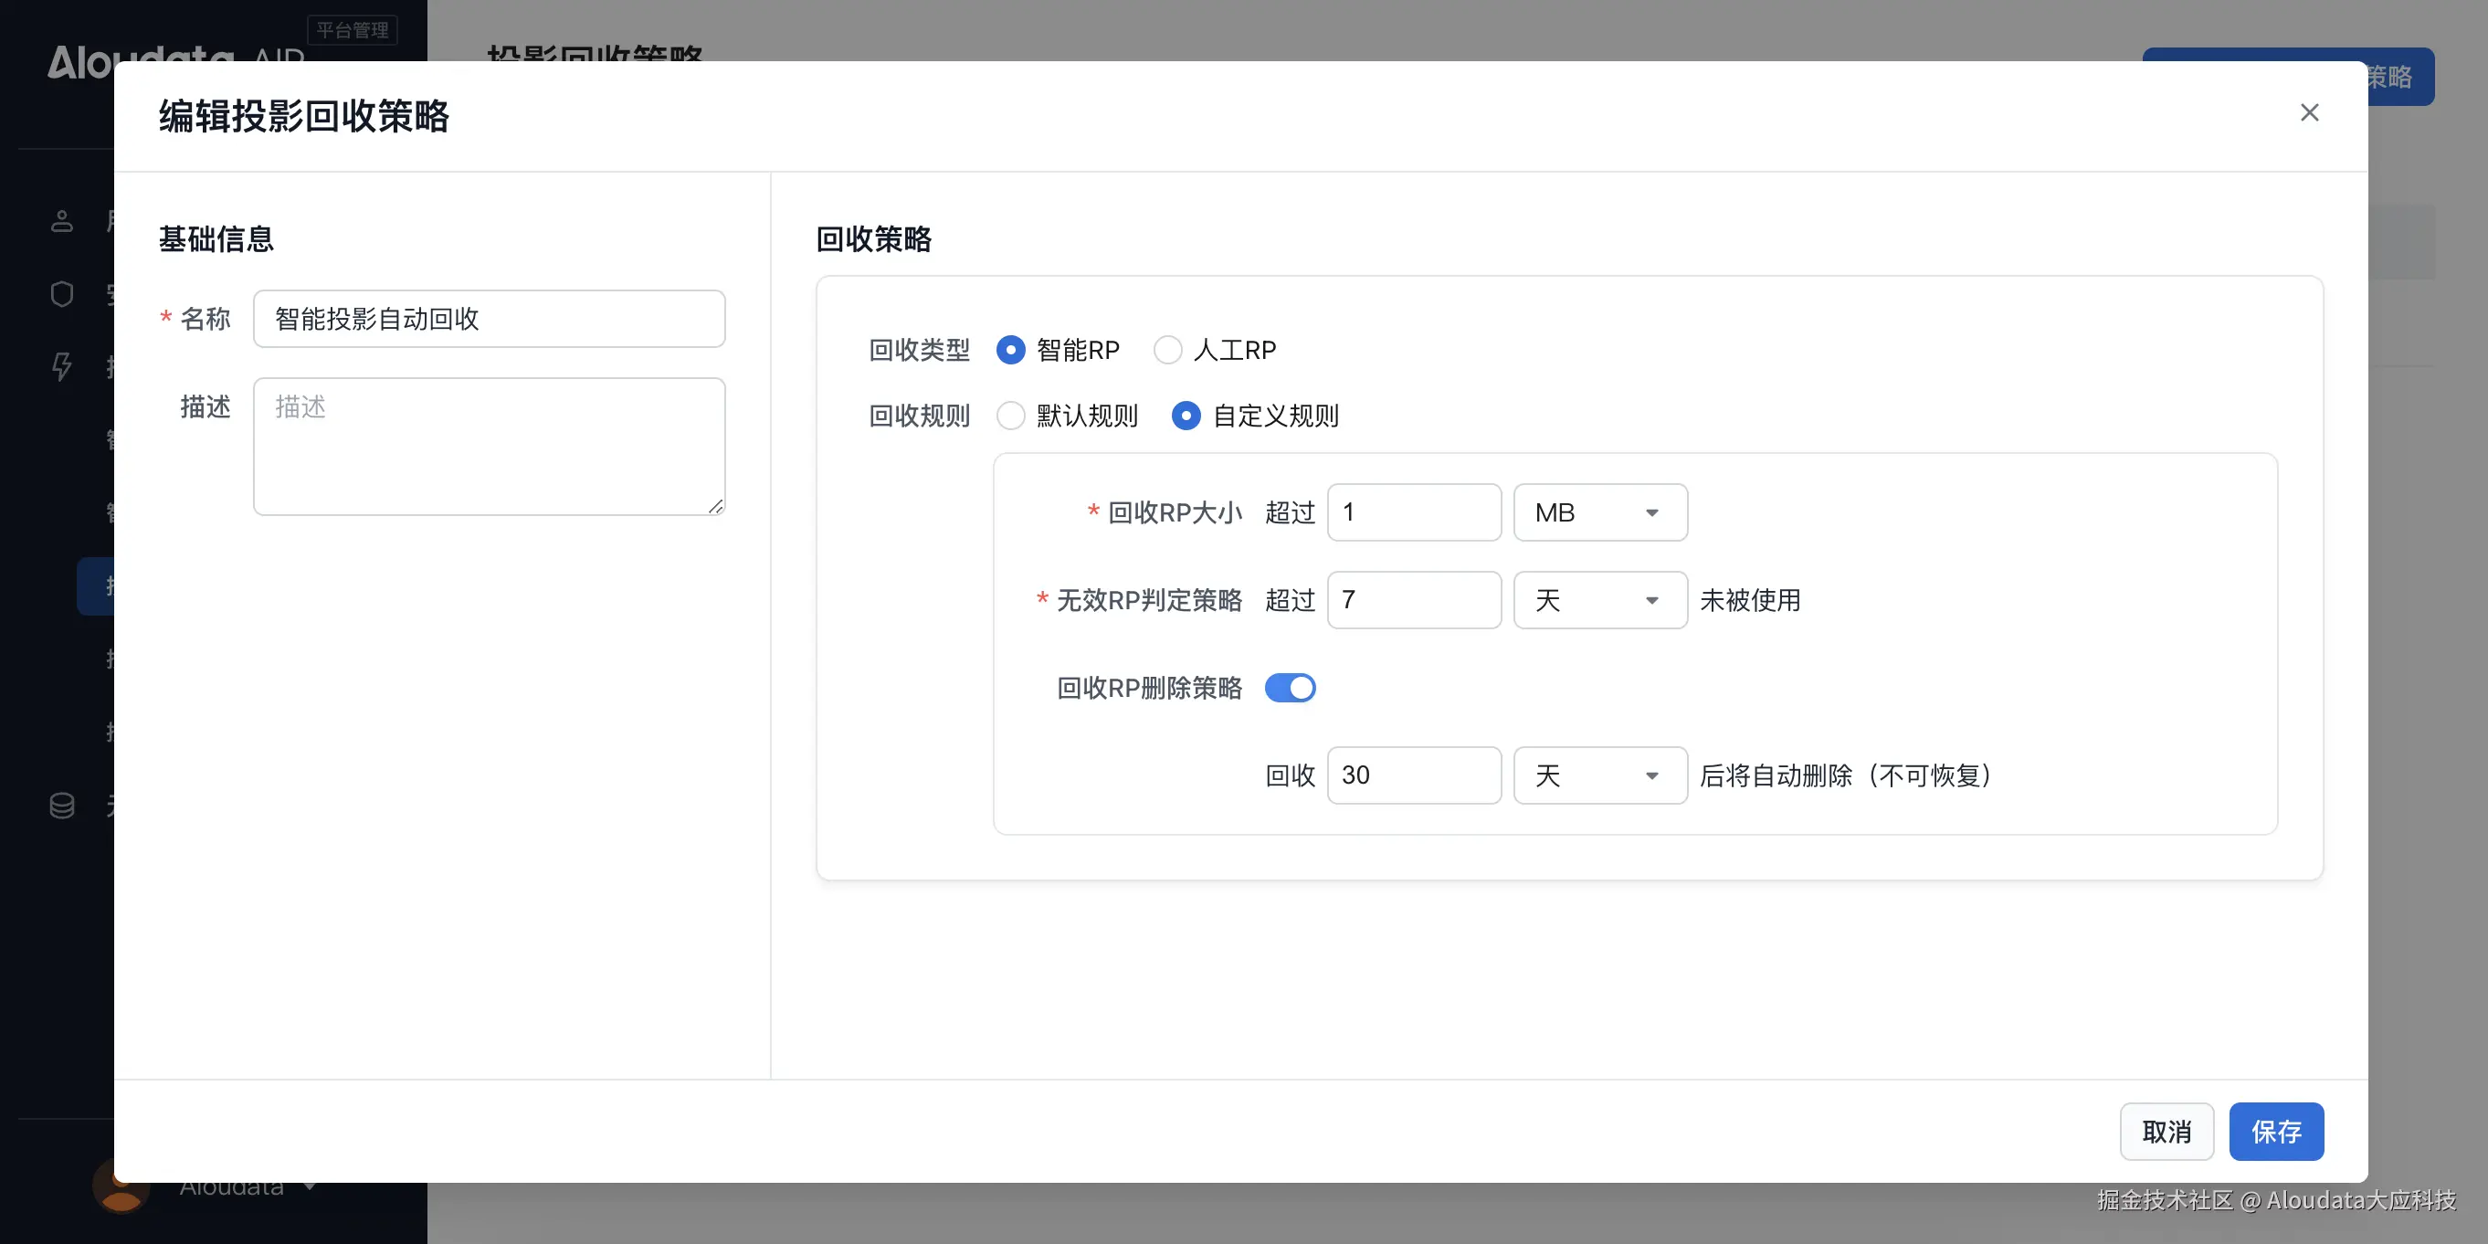
Task: Click the database icon in sidebar
Action: coord(62,806)
